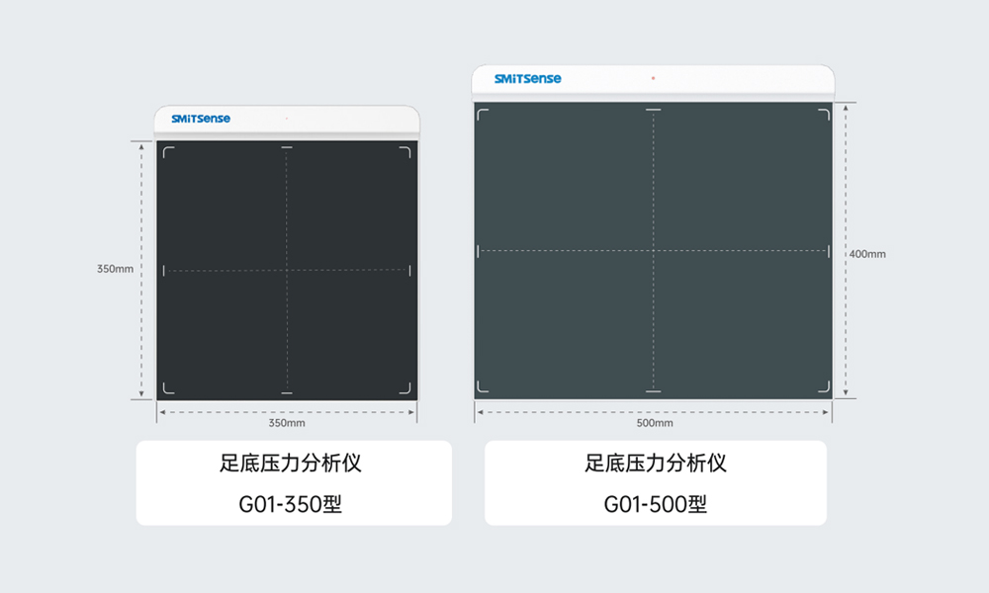The image size is (989, 593).
Task: Click the crosshair center of the right sensor pad
Action: (x=654, y=251)
